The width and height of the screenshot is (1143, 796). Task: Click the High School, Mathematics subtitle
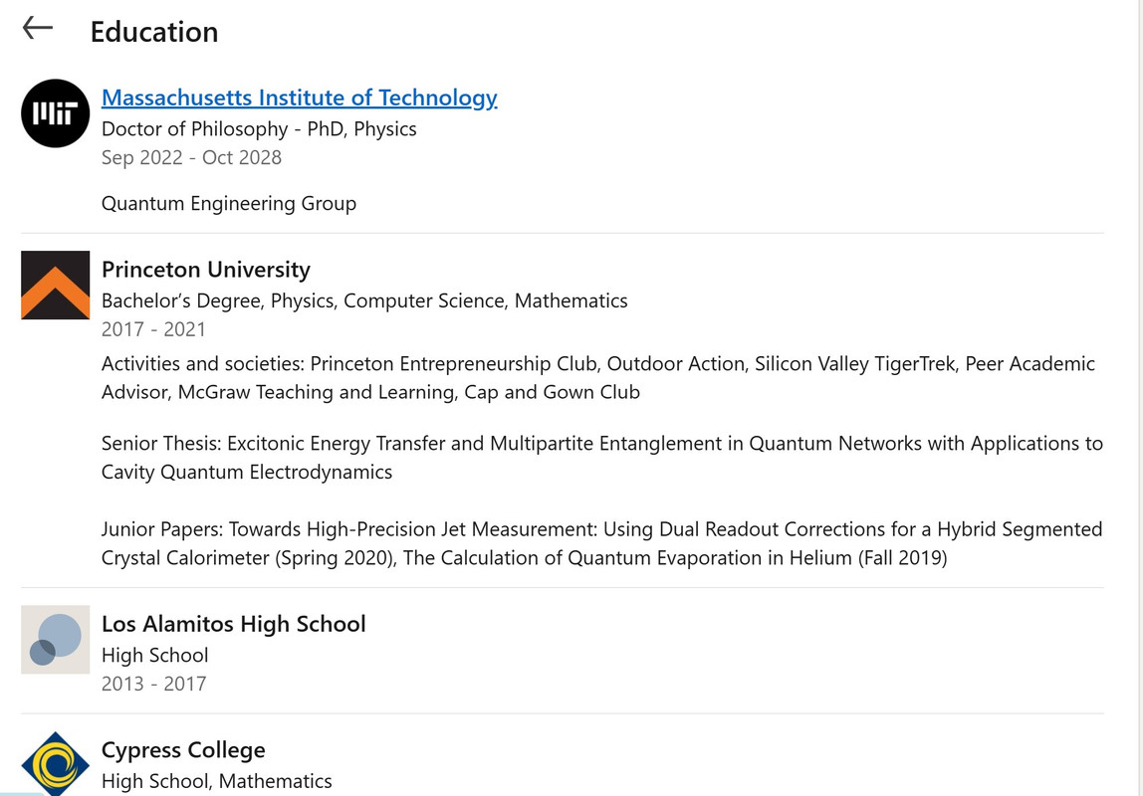point(216,781)
